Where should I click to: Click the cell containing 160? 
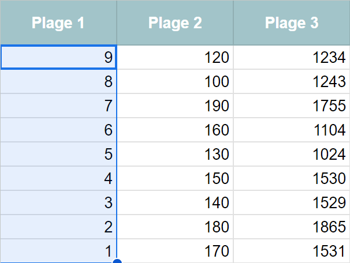pyautogui.click(x=175, y=130)
